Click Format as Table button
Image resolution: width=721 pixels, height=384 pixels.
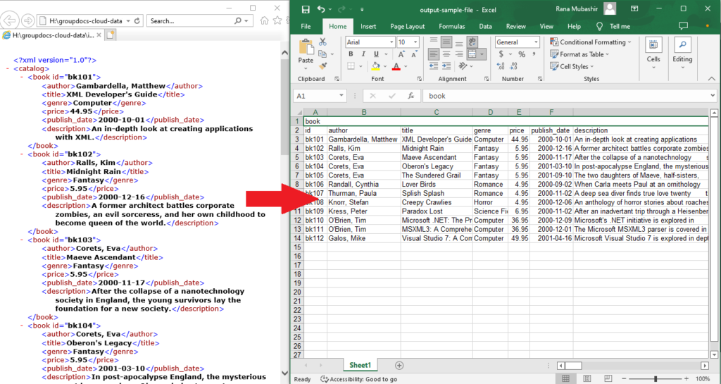click(x=579, y=54)
